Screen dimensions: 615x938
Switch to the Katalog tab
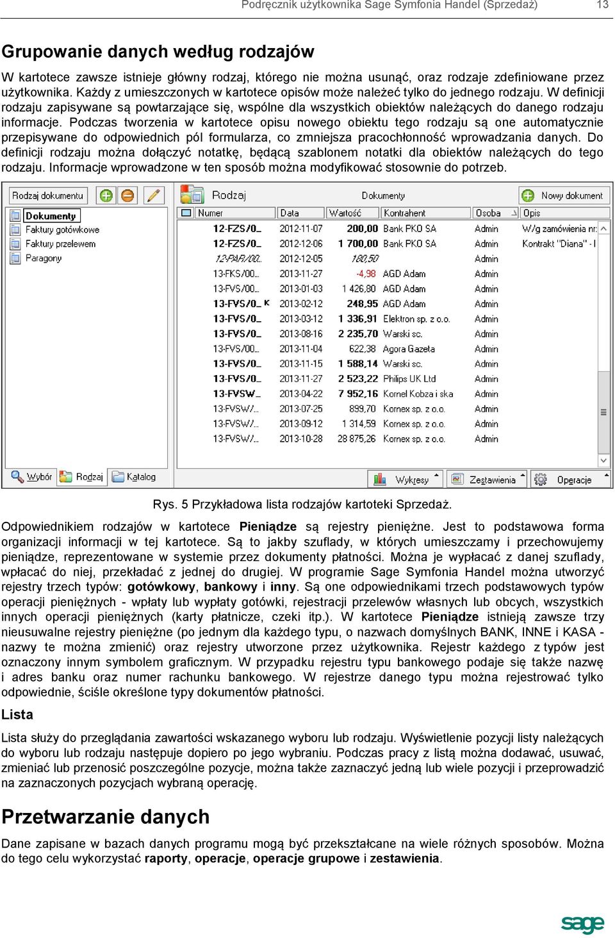point(133,477)
